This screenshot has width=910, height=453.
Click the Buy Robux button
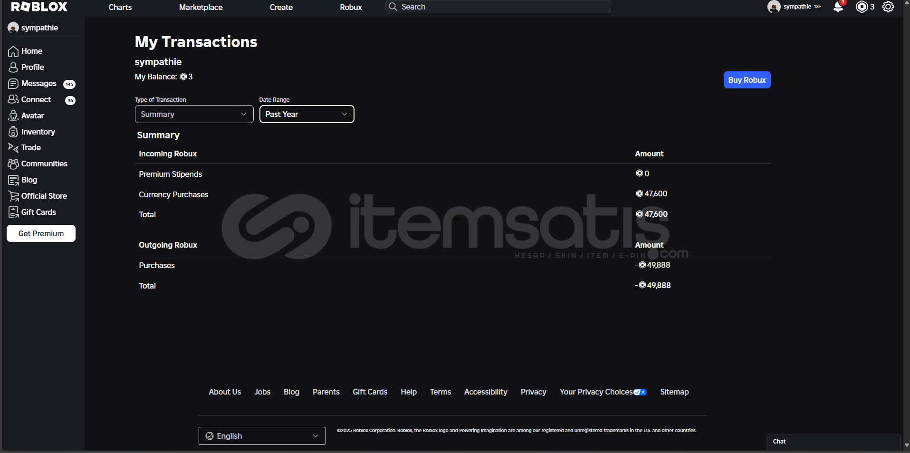[747, 80]
